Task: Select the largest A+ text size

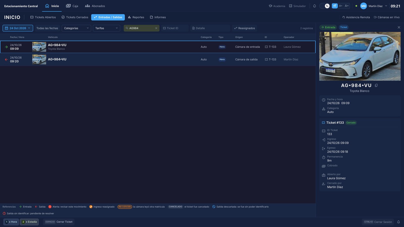Action: (347, 6)
